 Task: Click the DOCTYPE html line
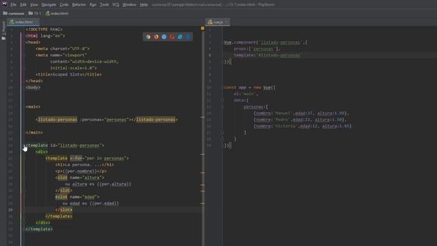pos(44,29)
